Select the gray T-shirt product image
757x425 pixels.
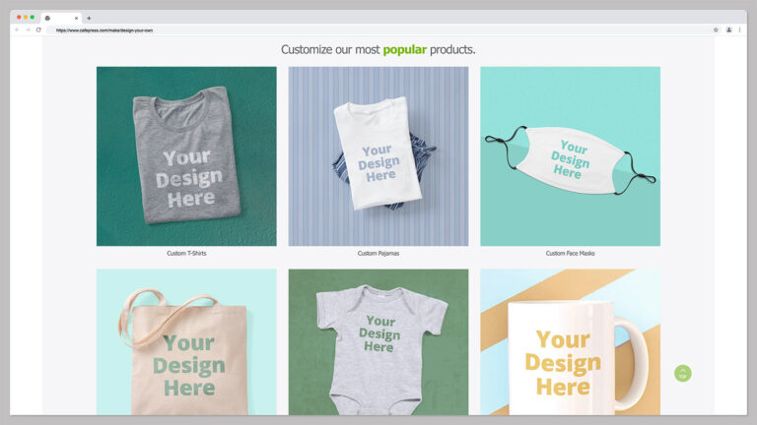coord(186,155)
